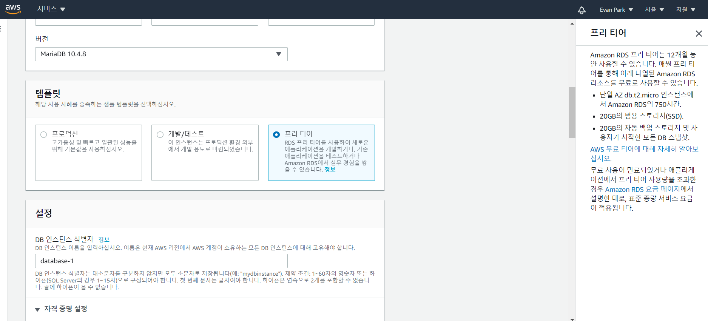
Task: Open the Evan Park account menu
Action: (616, 10)
